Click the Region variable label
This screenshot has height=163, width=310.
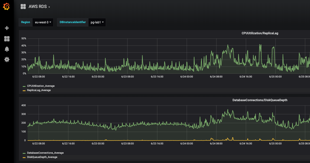point(25,22)
